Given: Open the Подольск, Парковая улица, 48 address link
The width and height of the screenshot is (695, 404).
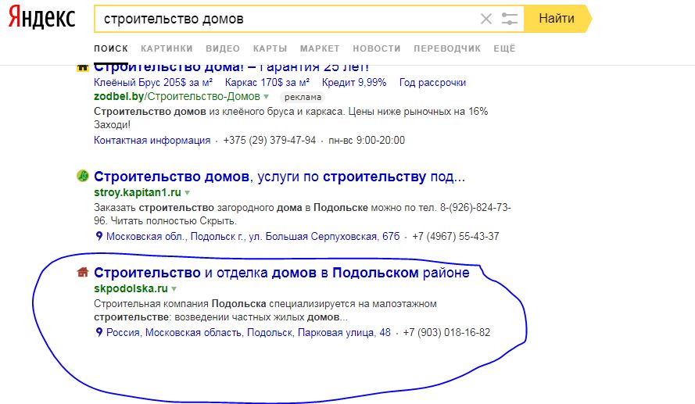Looking at the screenshot, I should [249, 333].
